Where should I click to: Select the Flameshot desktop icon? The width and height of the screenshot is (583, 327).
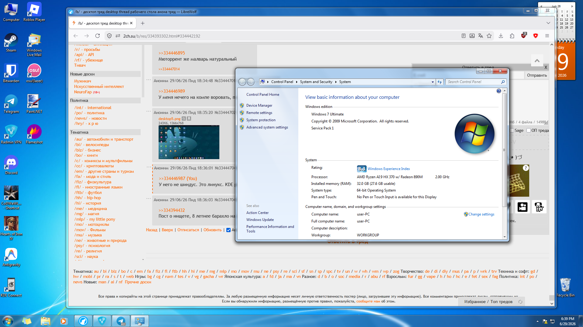[x=34, y=135]
